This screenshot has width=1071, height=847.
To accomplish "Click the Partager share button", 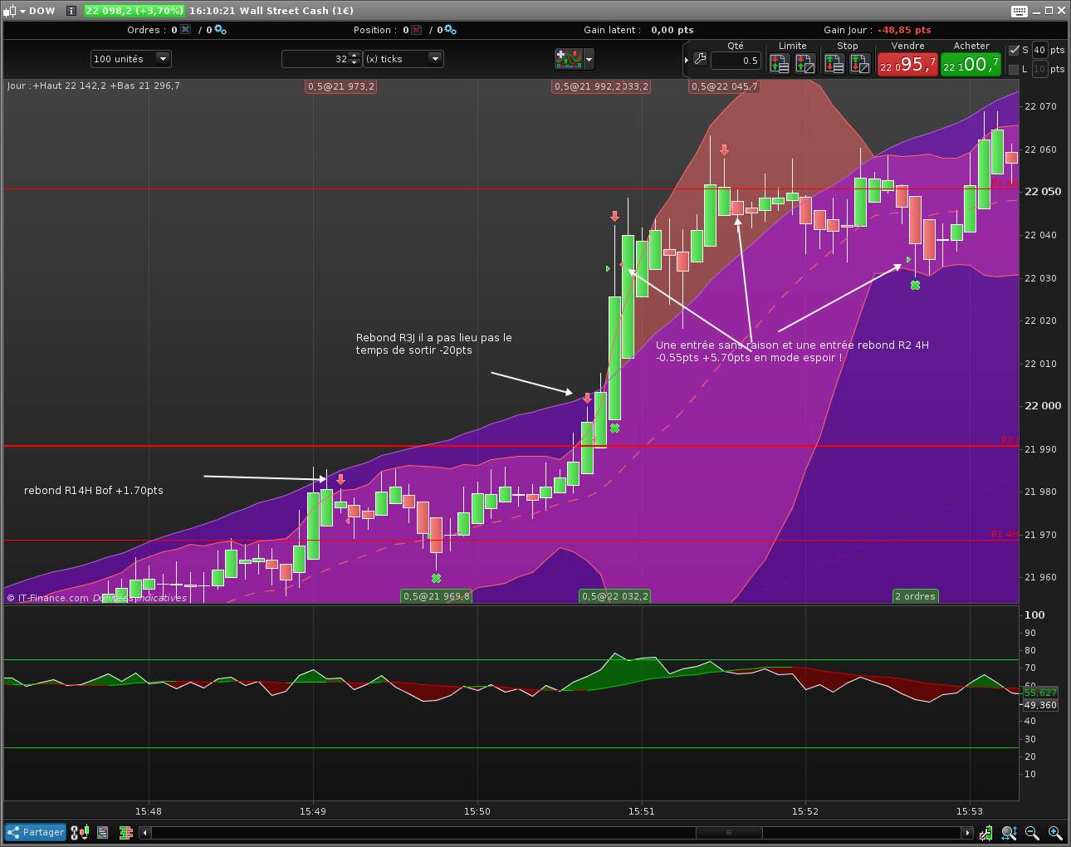I will (x=36, y=832).
